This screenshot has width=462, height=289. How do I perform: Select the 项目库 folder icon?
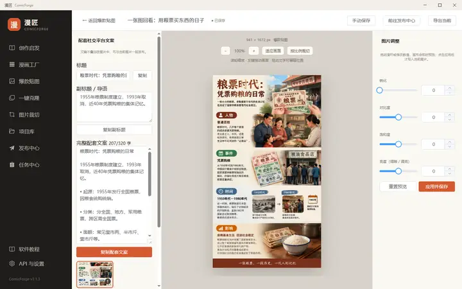[12, 131]
